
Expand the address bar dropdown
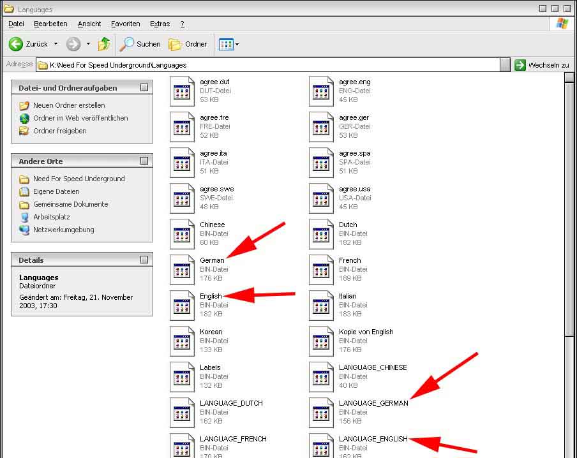coord(506,65)
